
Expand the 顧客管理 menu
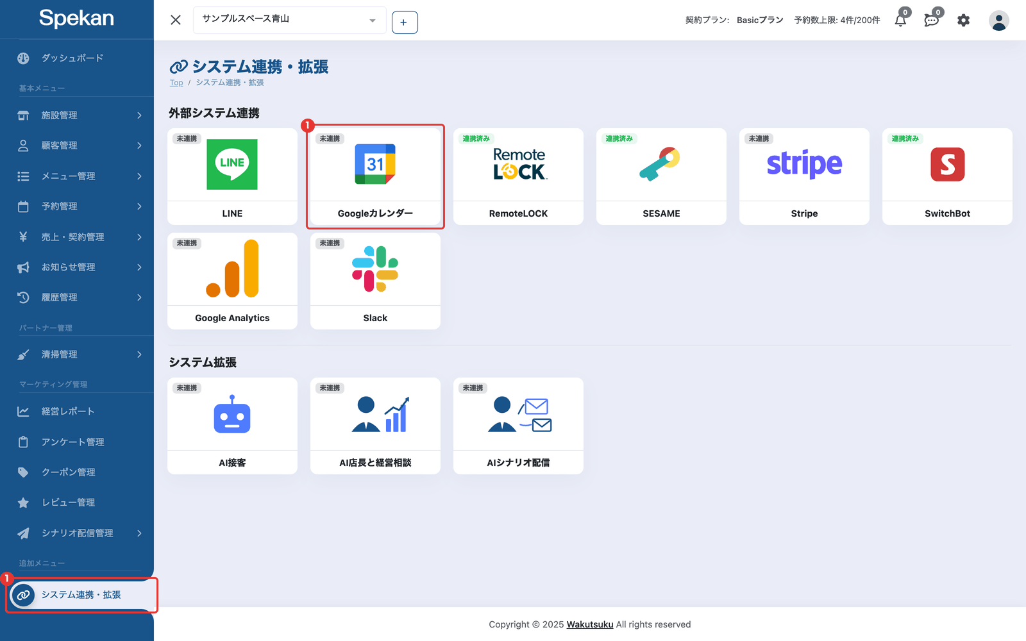pyautogui.click(x=77, y=146)
